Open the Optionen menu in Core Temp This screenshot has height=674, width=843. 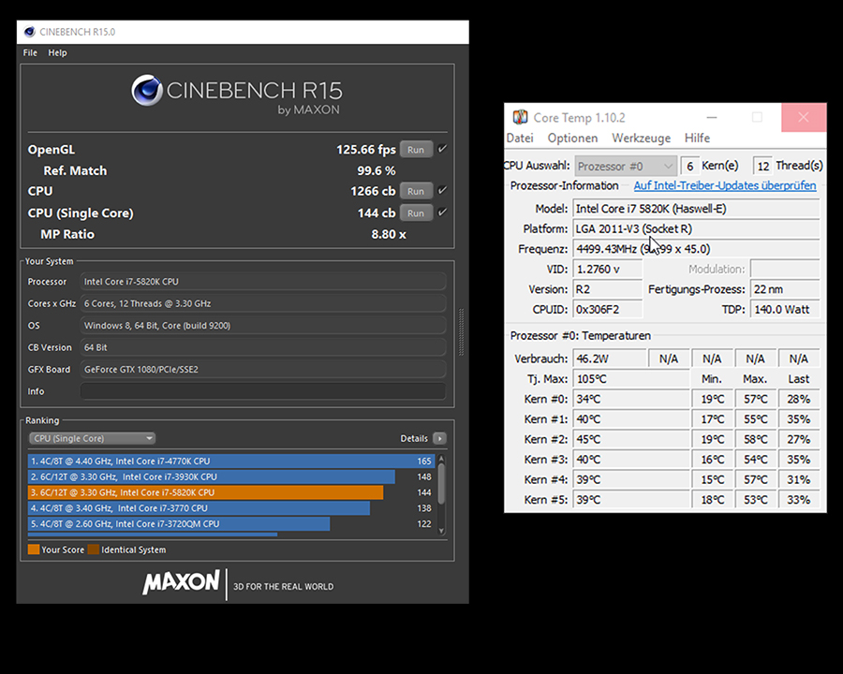click(572, 139)
